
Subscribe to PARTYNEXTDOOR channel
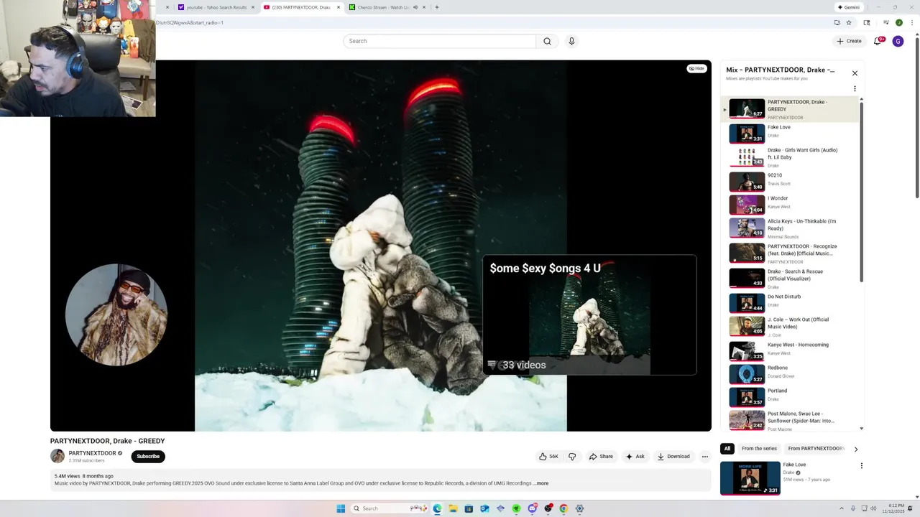[148, 456]
